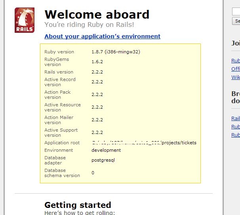Click the development environment value
The width and height of the screenshot is (240, 215).
tap(106, 150)
